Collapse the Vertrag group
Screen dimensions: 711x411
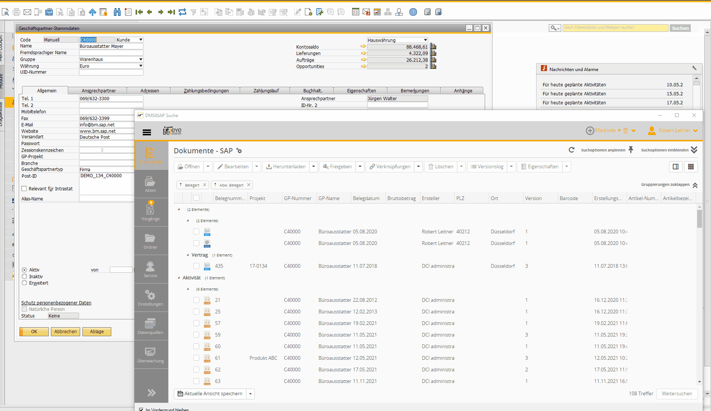pyautogui.click(x=188, y=255)
